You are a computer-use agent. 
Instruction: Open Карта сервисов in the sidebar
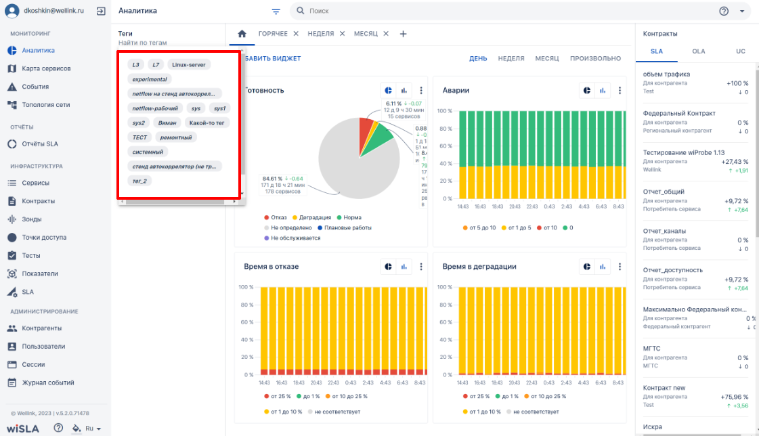coord(46,68)
